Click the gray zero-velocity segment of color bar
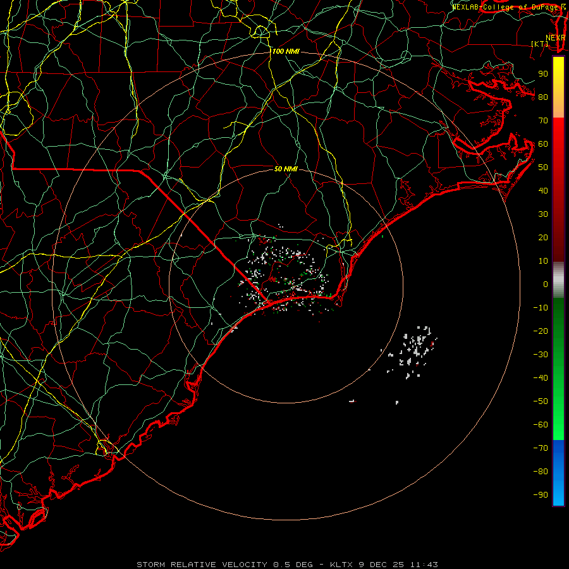Image resolution: width=569 pixels, height=569 pixels. 558,280
